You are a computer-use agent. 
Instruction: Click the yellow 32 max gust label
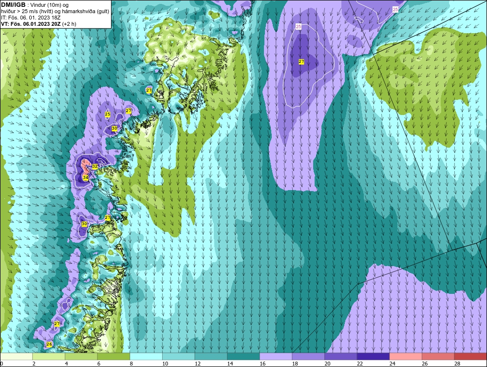click(95, 166)
